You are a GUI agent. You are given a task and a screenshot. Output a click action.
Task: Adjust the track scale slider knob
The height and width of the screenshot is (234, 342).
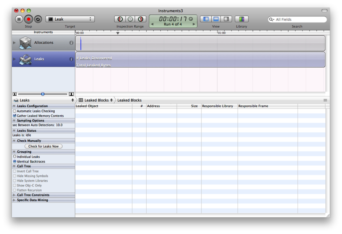[x=43, y=94]
